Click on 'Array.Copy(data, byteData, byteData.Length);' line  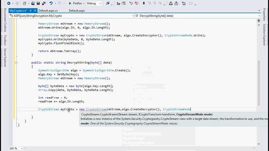[x=76, y=90]
